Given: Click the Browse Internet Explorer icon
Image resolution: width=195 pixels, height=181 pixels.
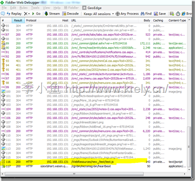Looking at the screenshot, I should click(x=186, y=13).
